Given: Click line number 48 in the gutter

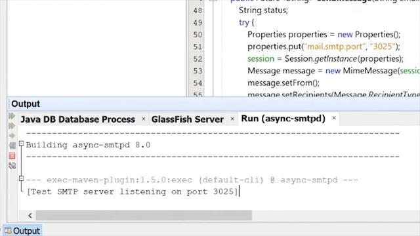Looking at the screenshot, I should 198,10.
